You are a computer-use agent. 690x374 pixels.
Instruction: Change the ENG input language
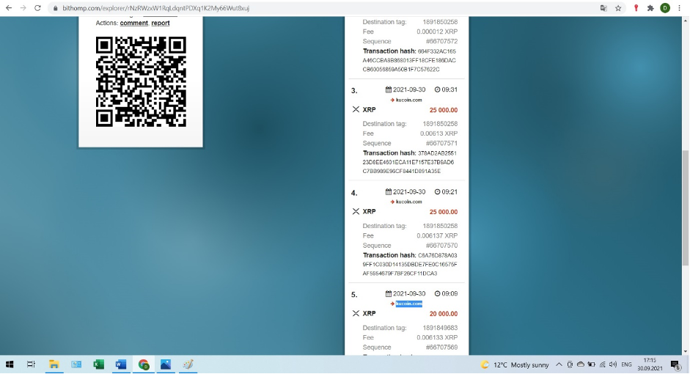point(627,364)
